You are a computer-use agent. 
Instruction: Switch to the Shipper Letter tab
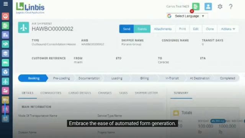146,93
